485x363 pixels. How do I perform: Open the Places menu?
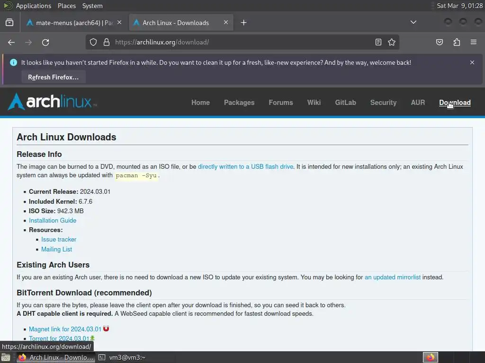[x=66, y=6]
